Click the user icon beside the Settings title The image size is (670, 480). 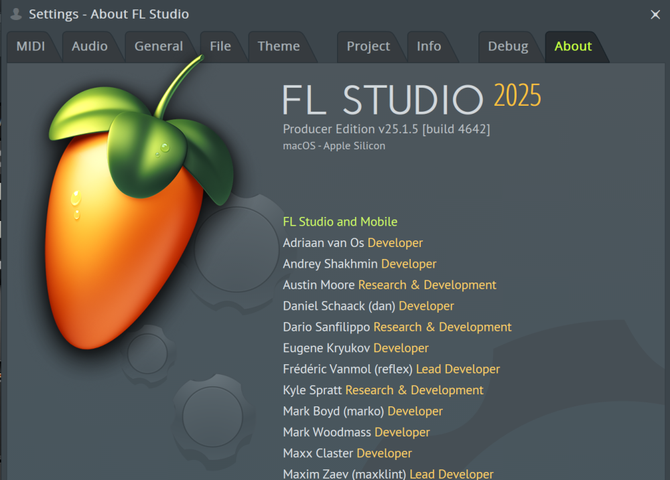[x=16, y=14]
